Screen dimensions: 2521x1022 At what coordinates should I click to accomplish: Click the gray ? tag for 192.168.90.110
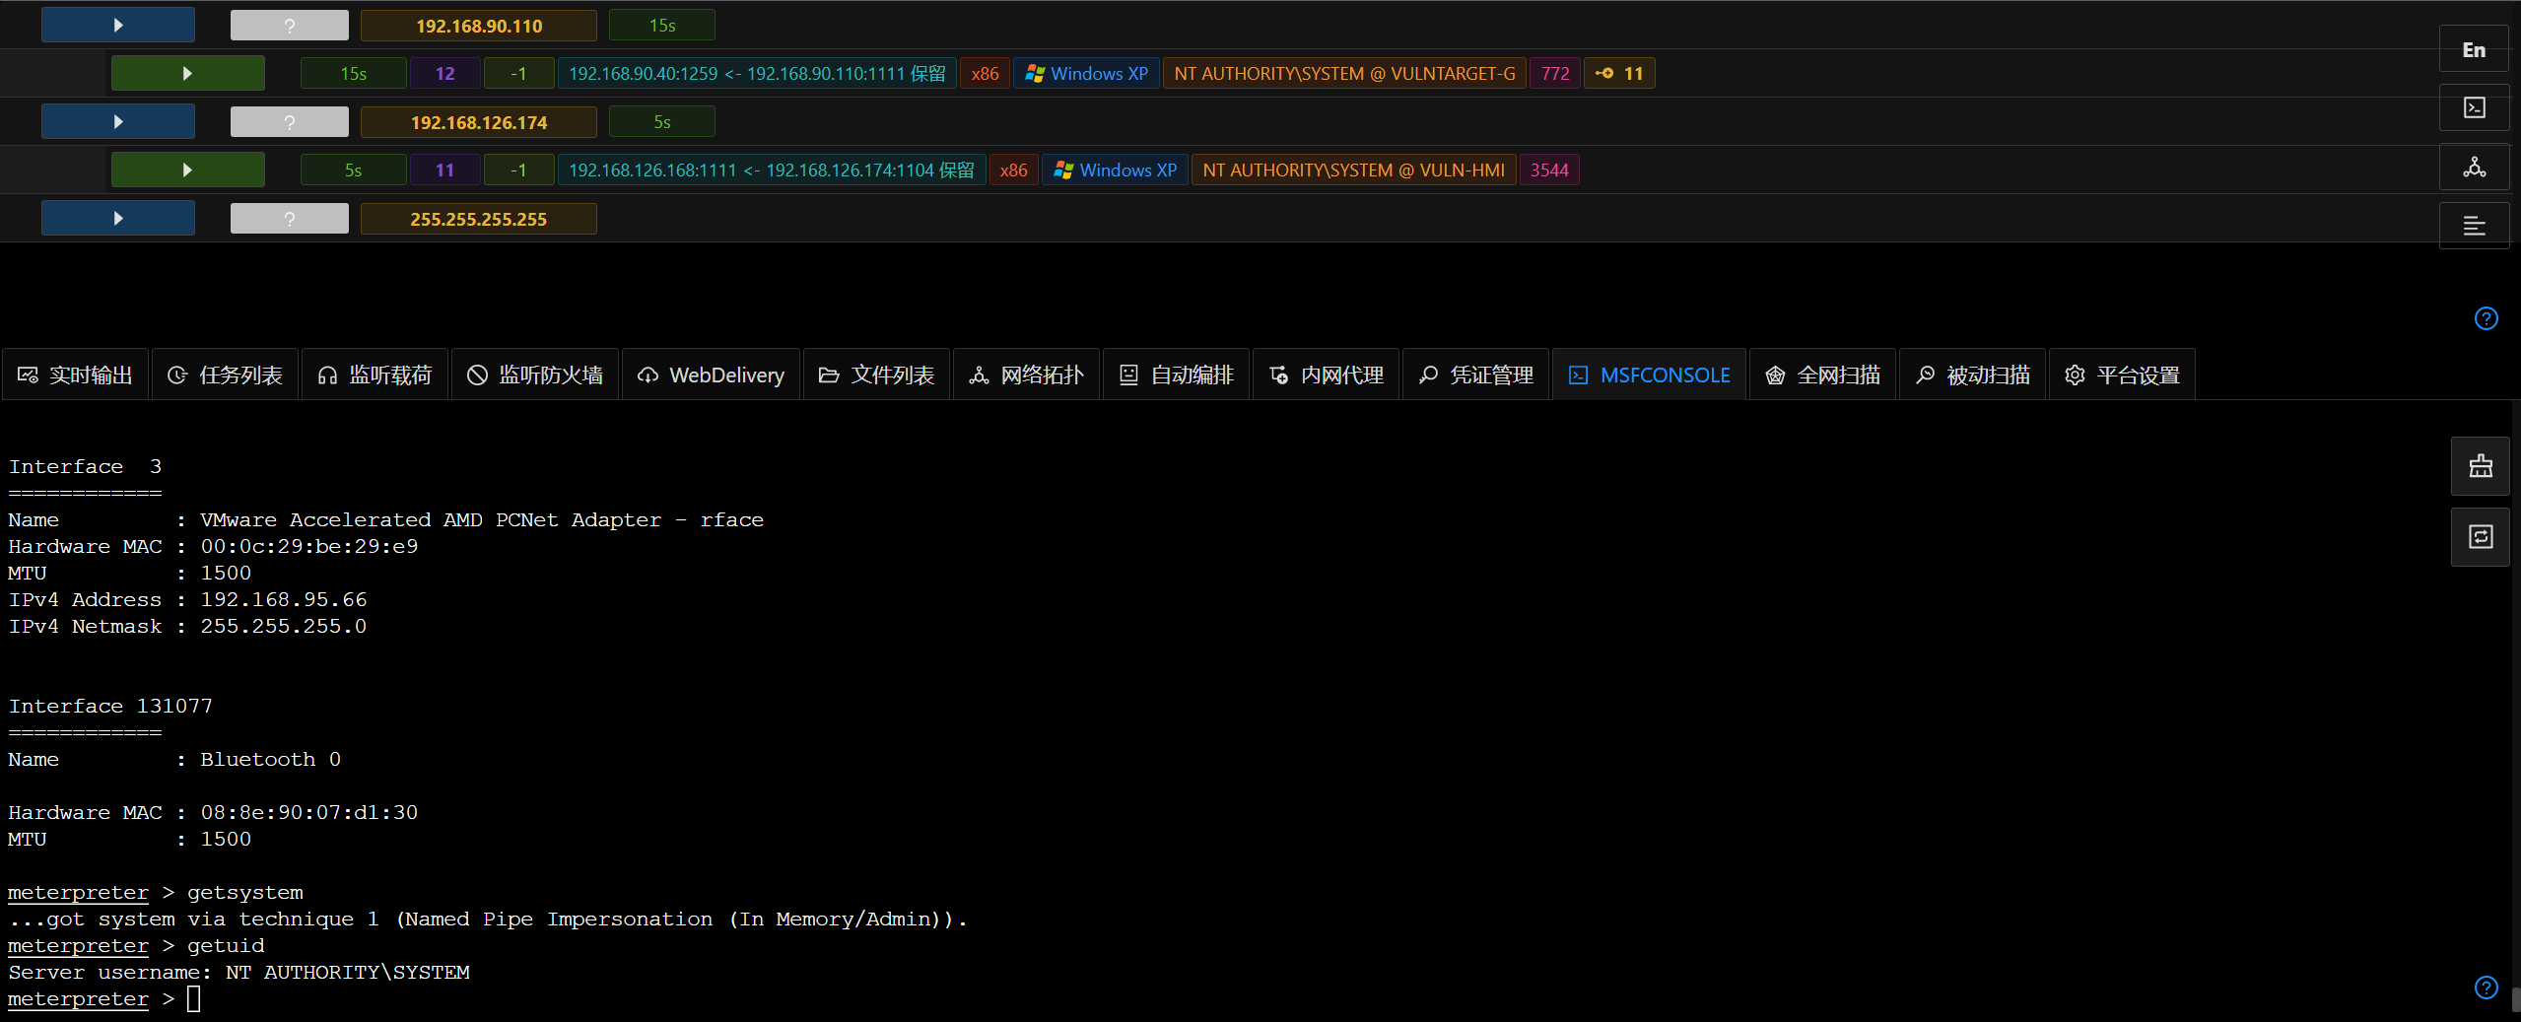pos(290,26)
